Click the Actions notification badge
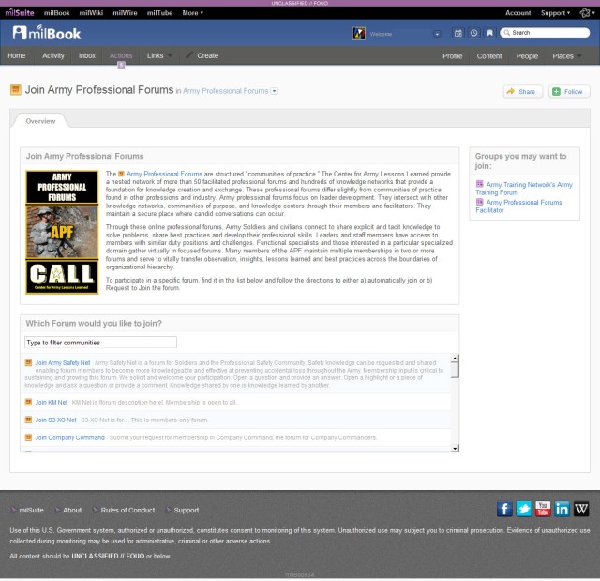Screen dimensions: 600x581 [121, 65]
